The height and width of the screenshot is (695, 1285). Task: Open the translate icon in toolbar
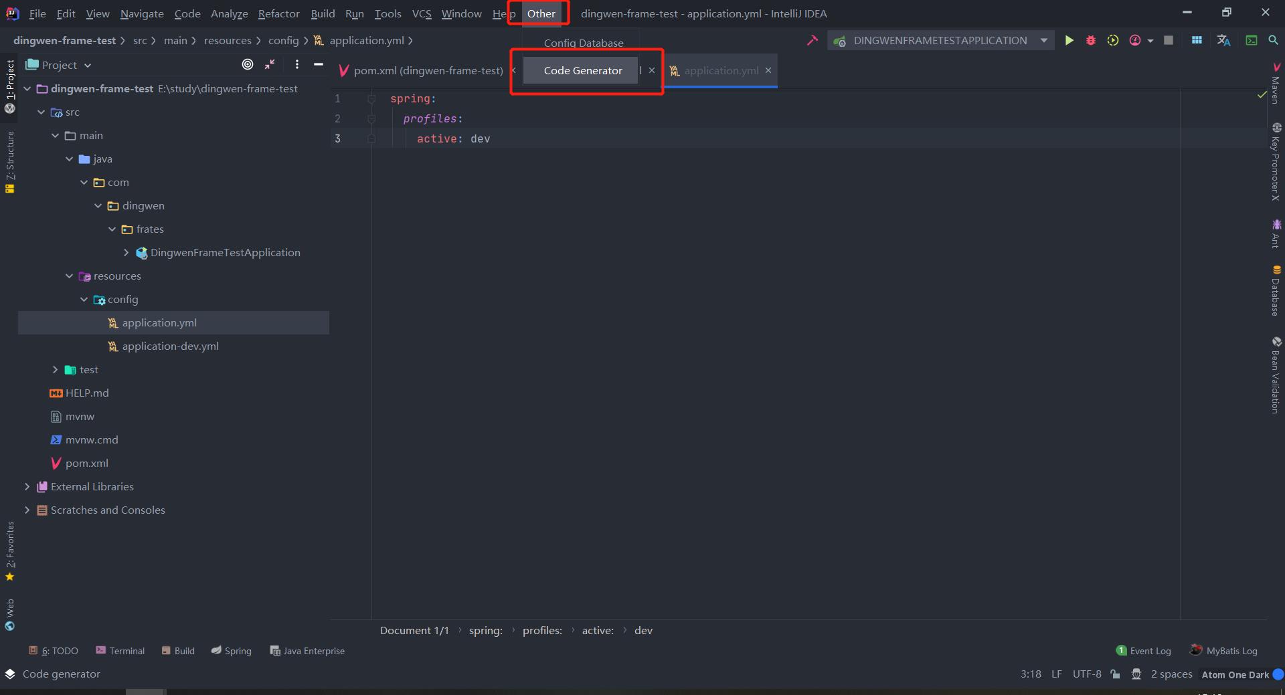tap(1224, 41)
